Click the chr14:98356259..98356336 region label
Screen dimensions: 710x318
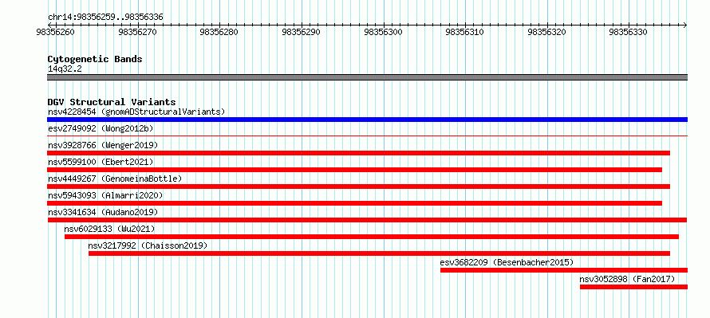tap(105, 18)
